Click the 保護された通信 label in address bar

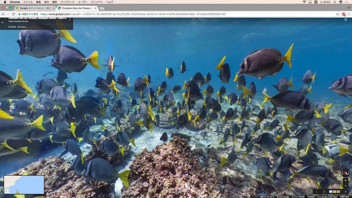pyautogui.click(x=30, y=14)
